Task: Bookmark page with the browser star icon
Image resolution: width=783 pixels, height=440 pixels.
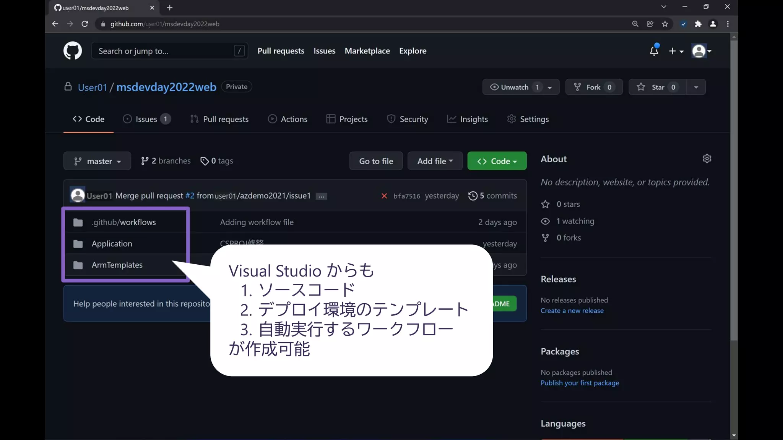Action: (665, 24)
